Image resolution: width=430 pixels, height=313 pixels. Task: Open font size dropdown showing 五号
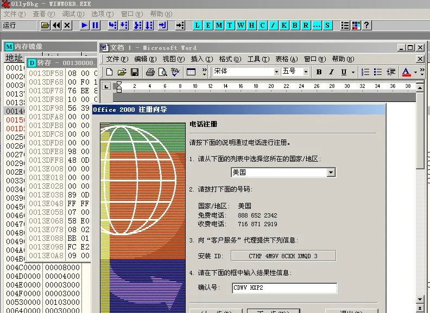click(x=306, y=72)
